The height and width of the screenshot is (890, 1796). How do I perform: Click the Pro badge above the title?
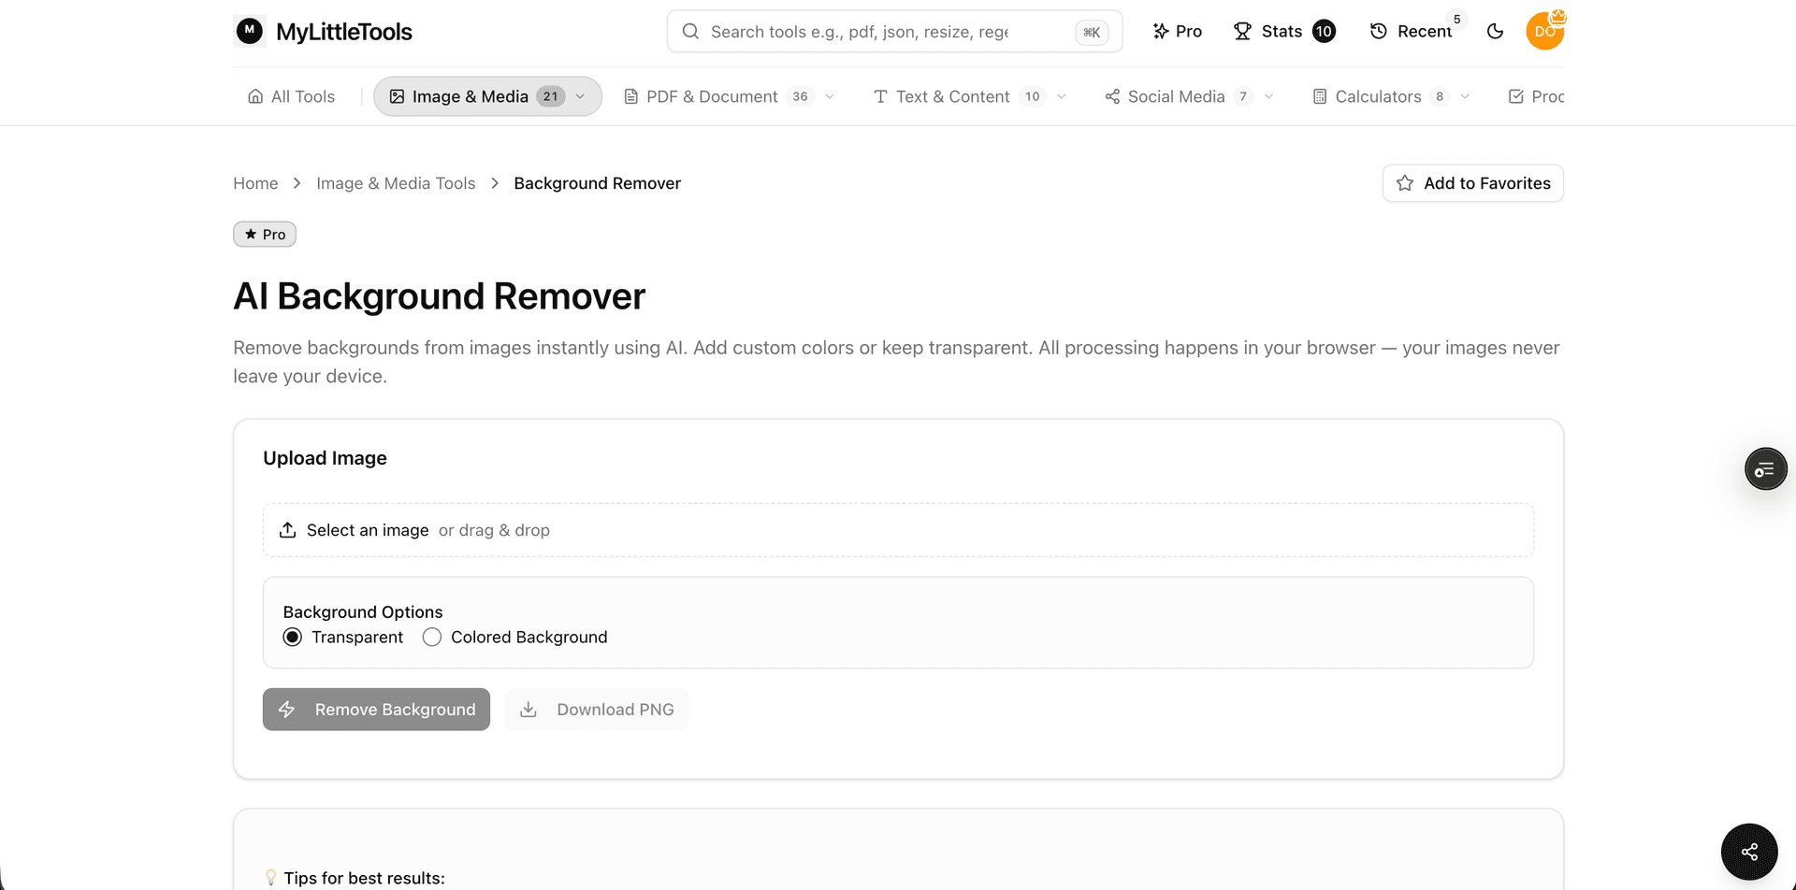click(265, 235)
